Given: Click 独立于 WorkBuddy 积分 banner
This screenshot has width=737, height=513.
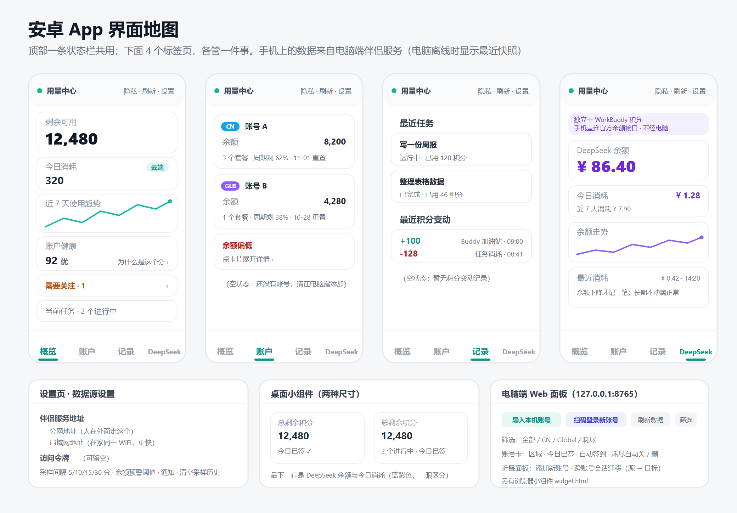Looking at the screenshot, I should [x=638, y=124].
